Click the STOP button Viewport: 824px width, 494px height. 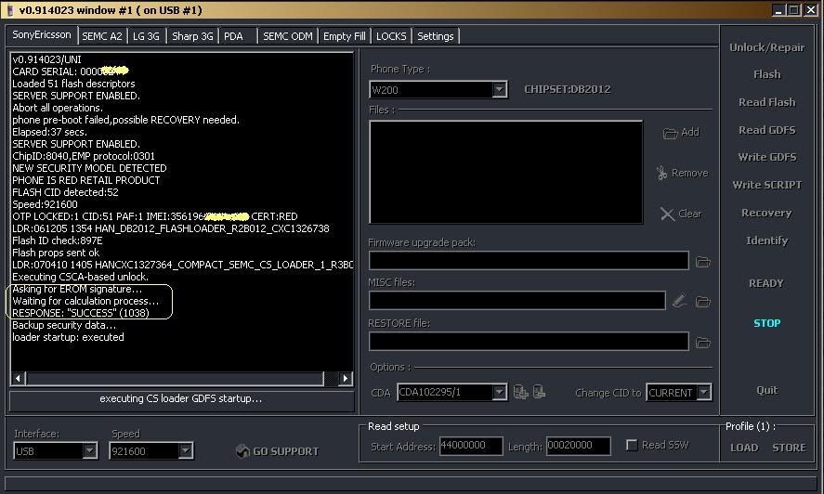[766, 323]
